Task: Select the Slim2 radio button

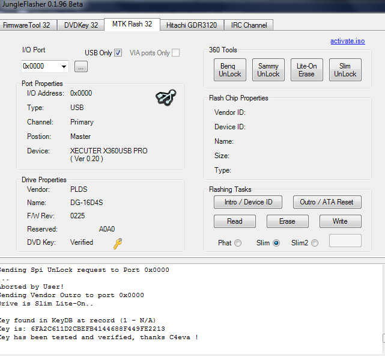Action: tap(315, 243)
